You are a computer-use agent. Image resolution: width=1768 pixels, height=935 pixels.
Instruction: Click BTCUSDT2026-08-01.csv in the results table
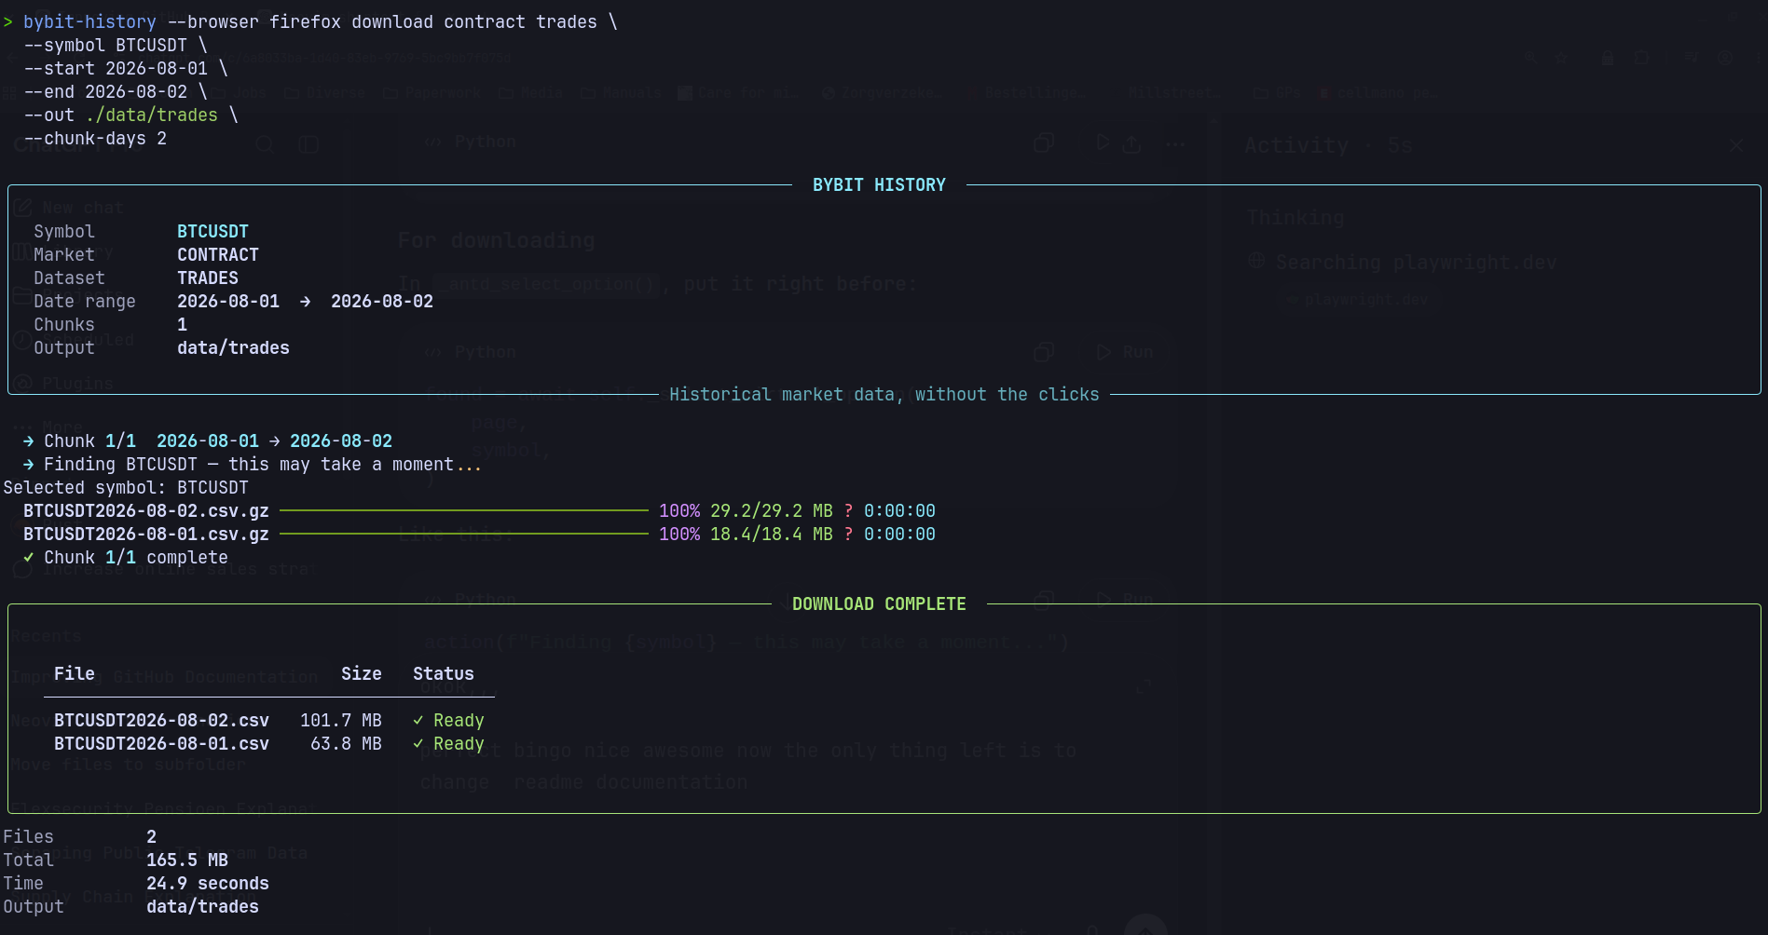[161, 743]
